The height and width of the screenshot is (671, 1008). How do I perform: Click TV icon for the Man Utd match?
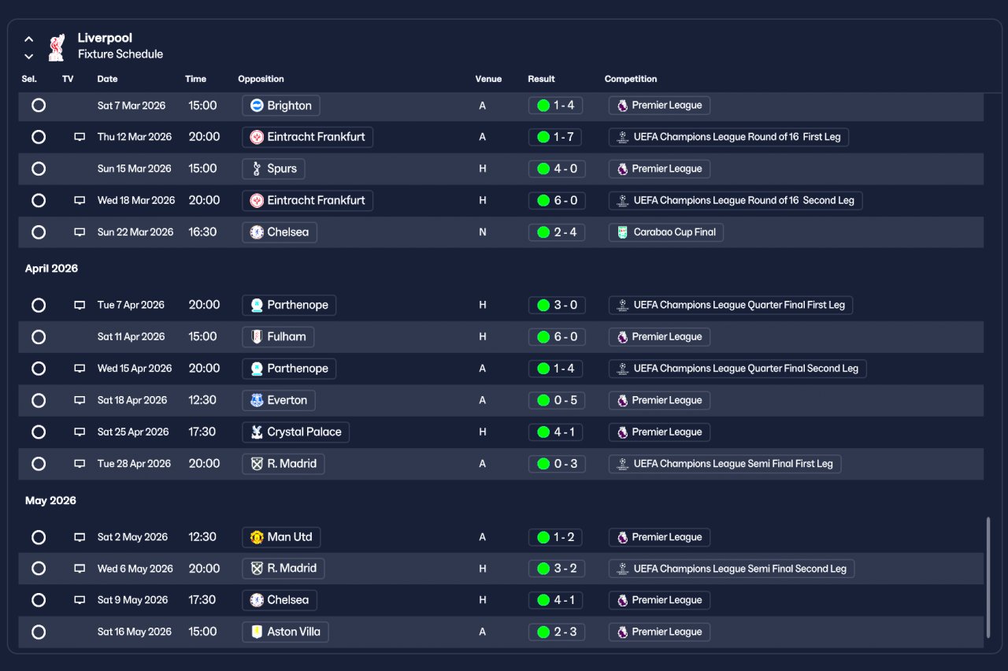point(80,537)
